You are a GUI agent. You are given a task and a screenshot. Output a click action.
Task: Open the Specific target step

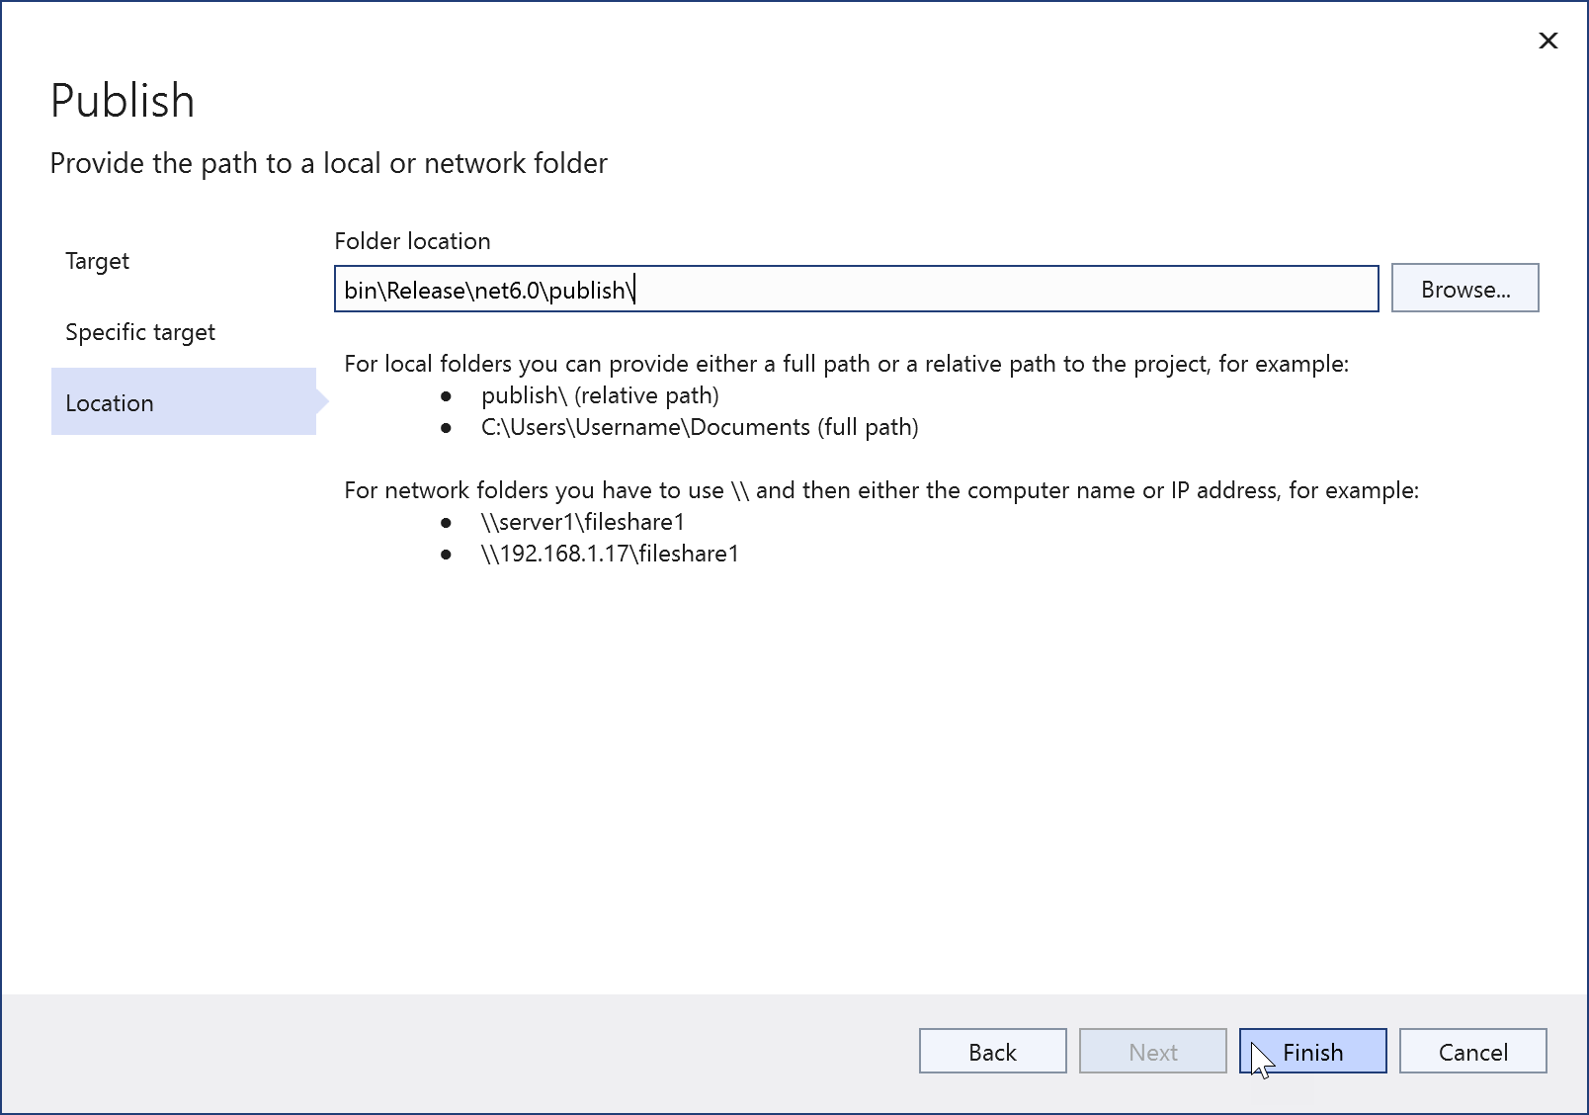tap(140, 332)
